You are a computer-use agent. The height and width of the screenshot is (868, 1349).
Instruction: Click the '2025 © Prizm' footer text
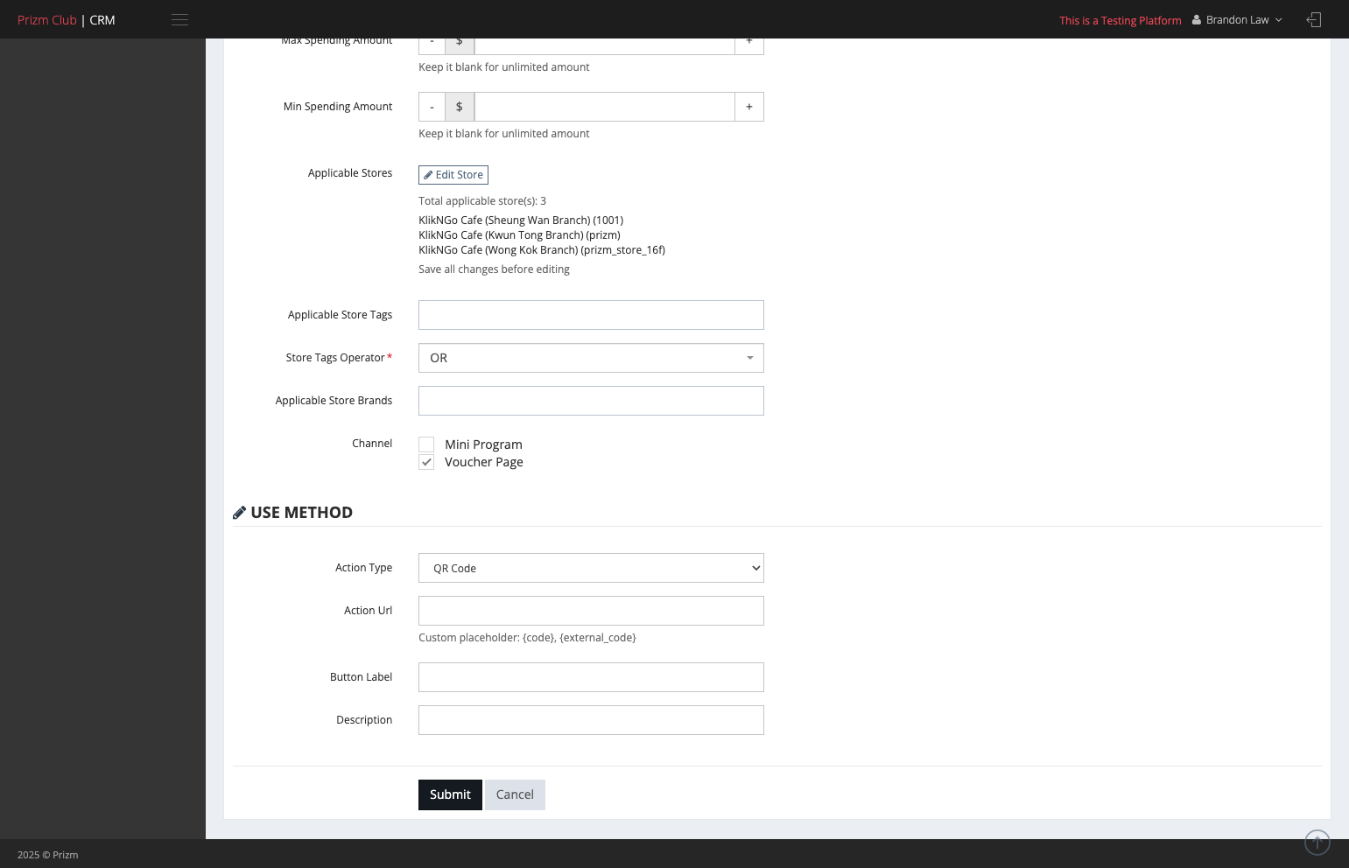point(48,855)
